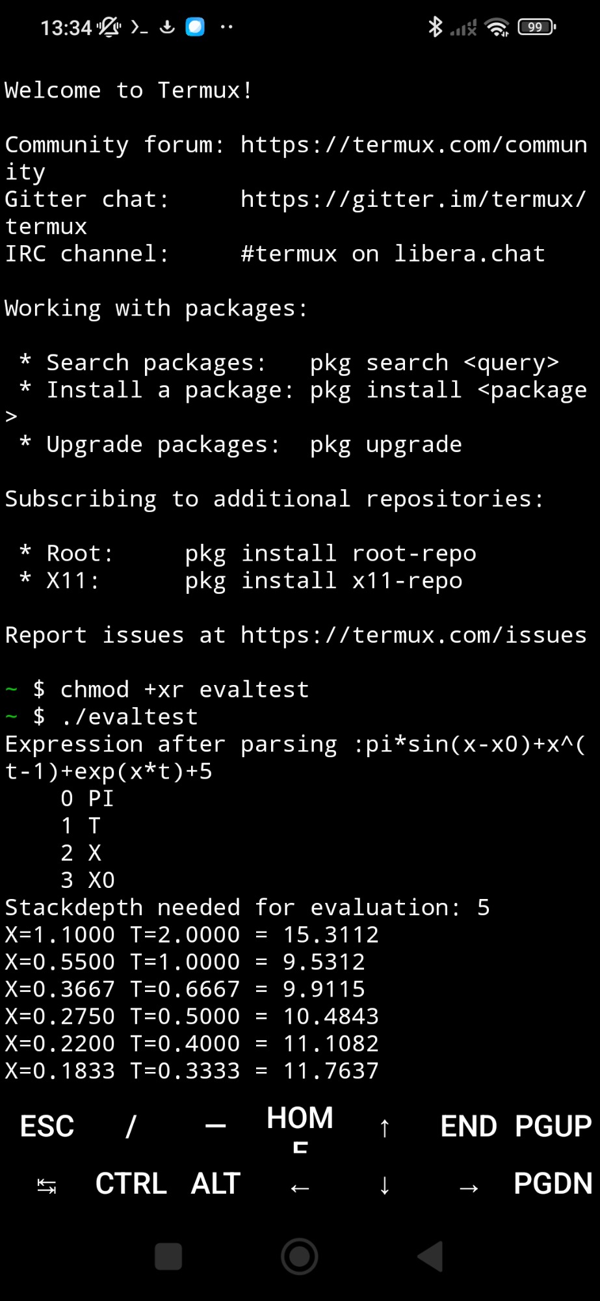
Task: Tap the END extra key
Action: [469, 1126]
